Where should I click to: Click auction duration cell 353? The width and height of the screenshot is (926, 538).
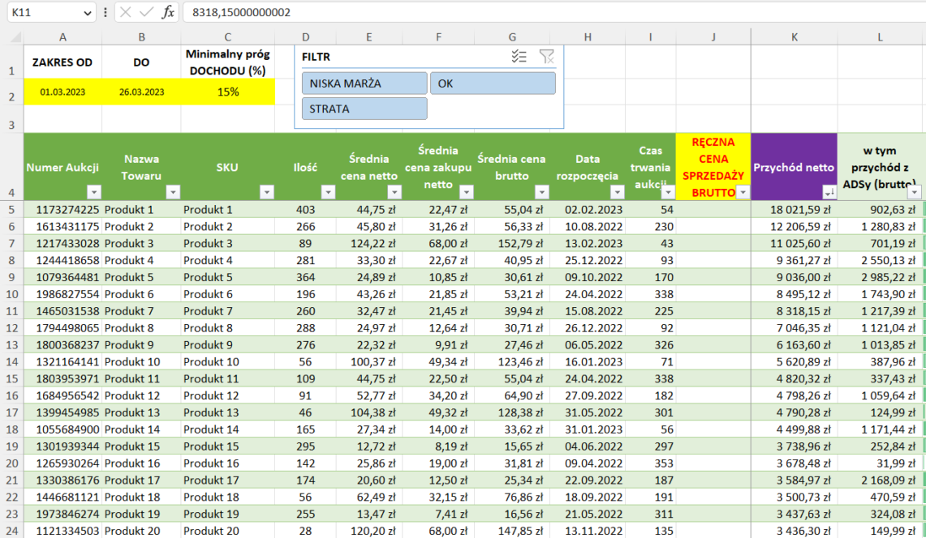click(651, 463)
